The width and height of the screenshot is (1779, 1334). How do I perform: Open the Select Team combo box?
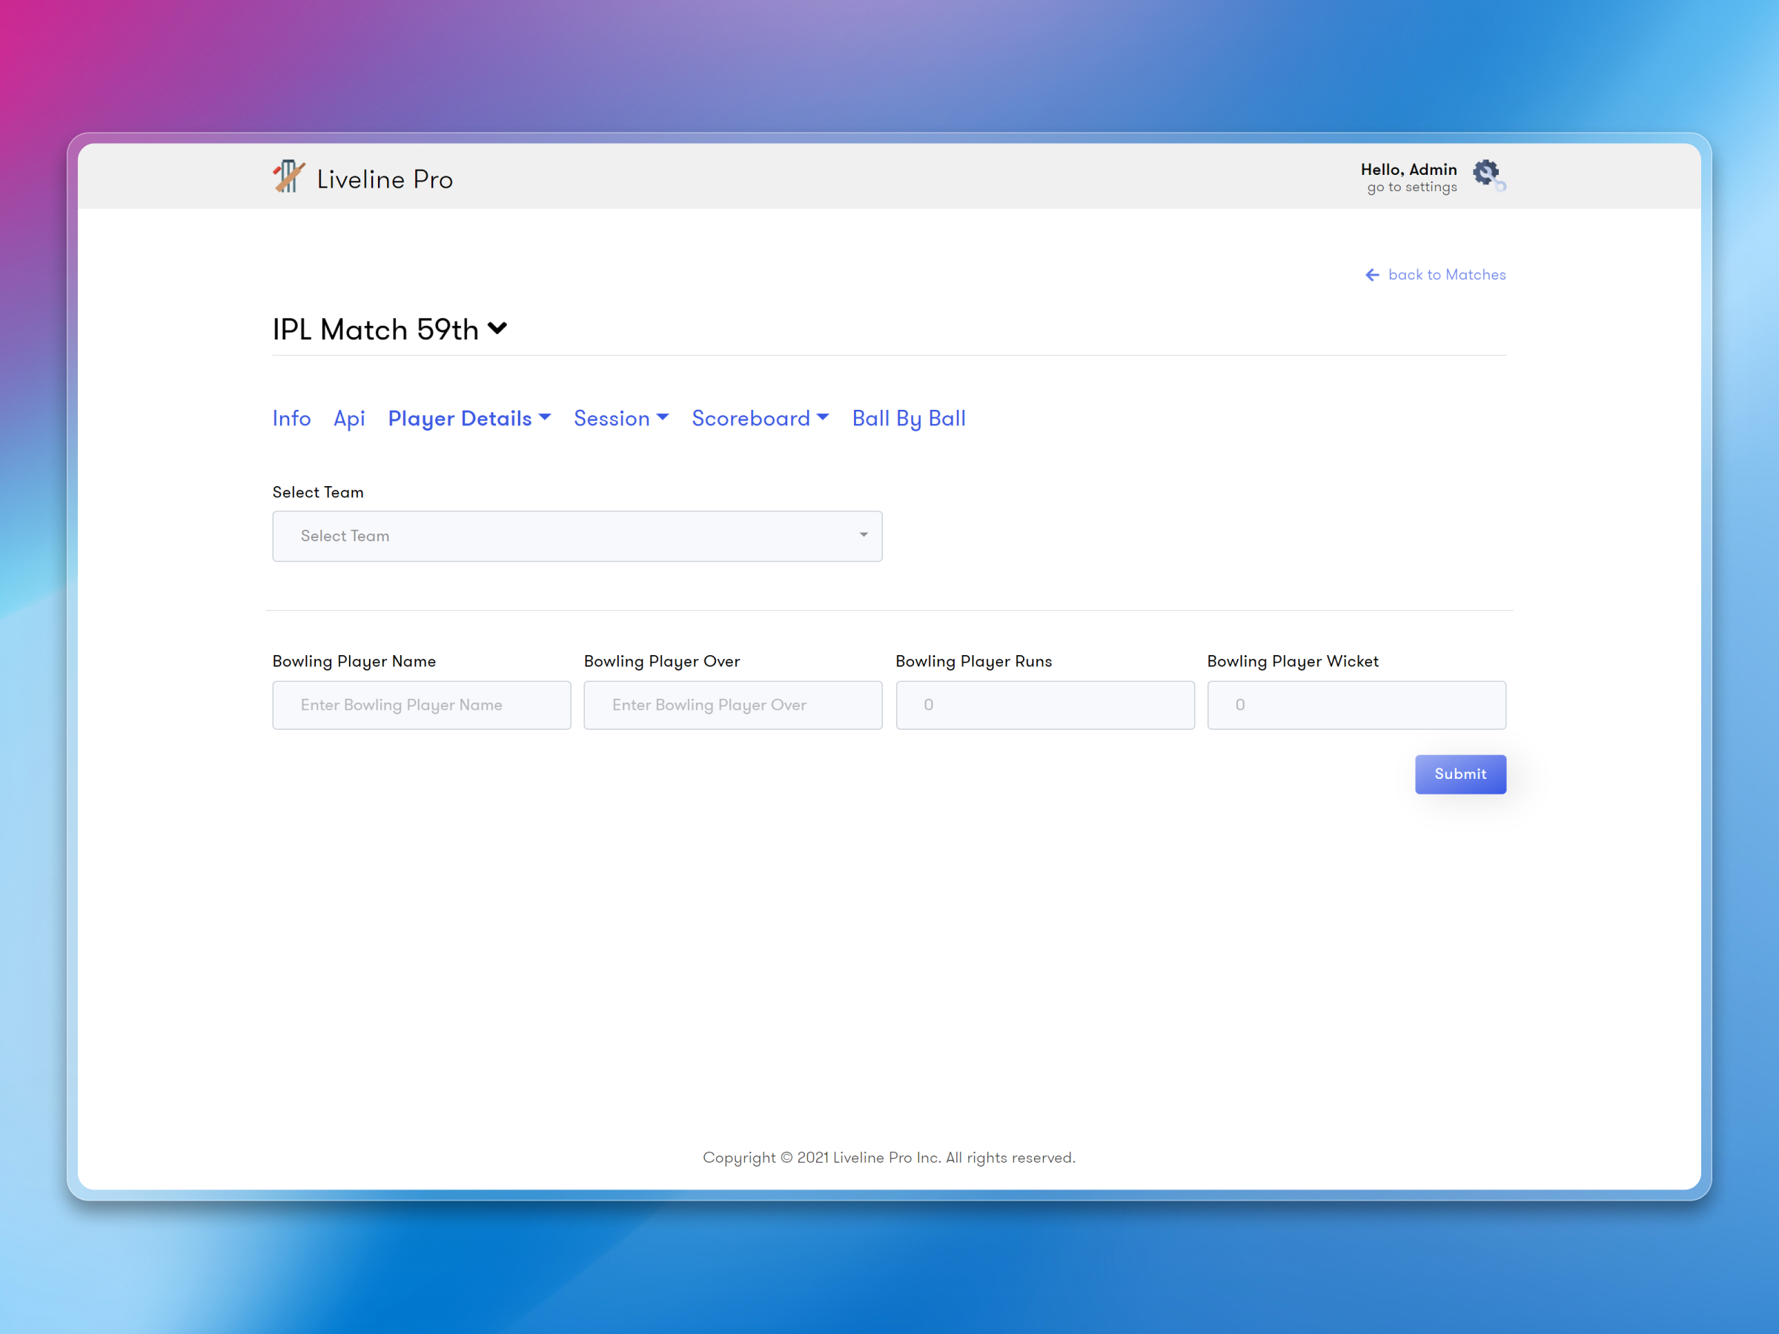click(x=577, y=537)
